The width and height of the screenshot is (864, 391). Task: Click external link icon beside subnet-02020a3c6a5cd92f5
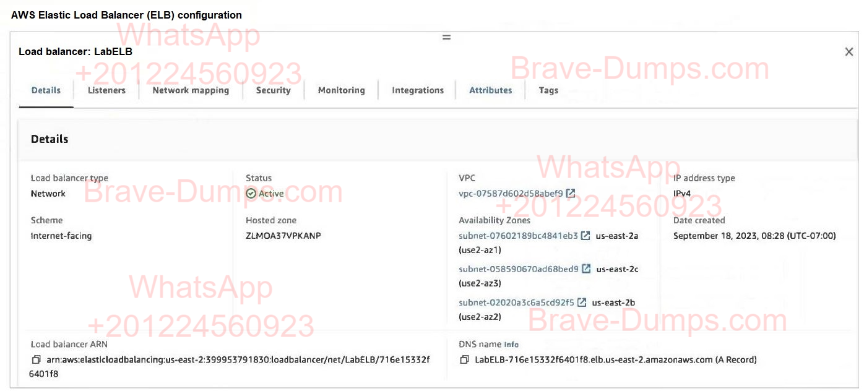pos(582,303)
